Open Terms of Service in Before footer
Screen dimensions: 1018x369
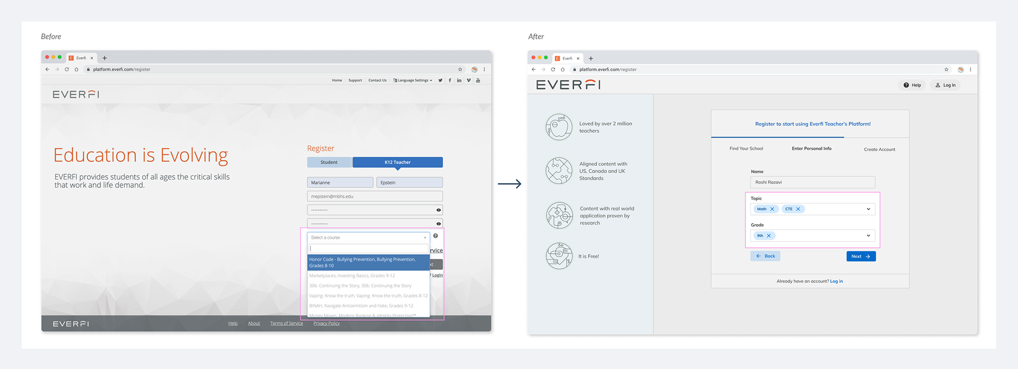(287, 323)
